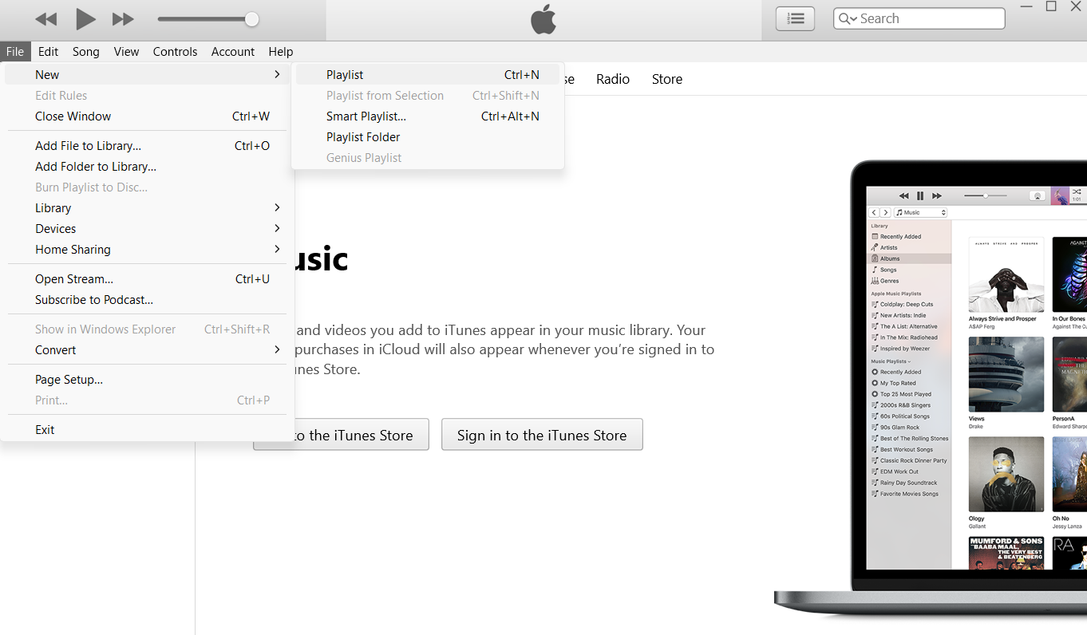Click the Ology album cover
The width and height of the screenshot is (1087, 635).
tap(1006, 474)
